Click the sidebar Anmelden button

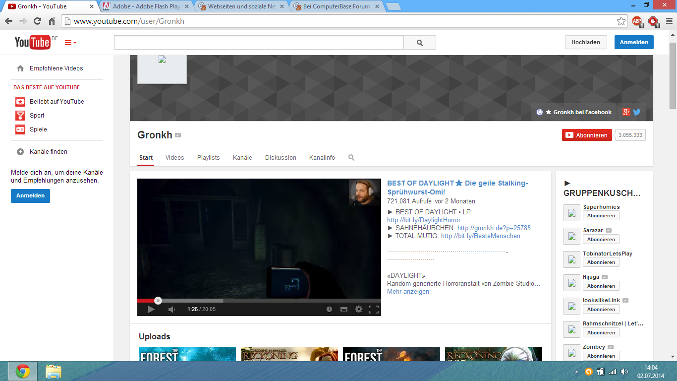[x=30, y=195]
